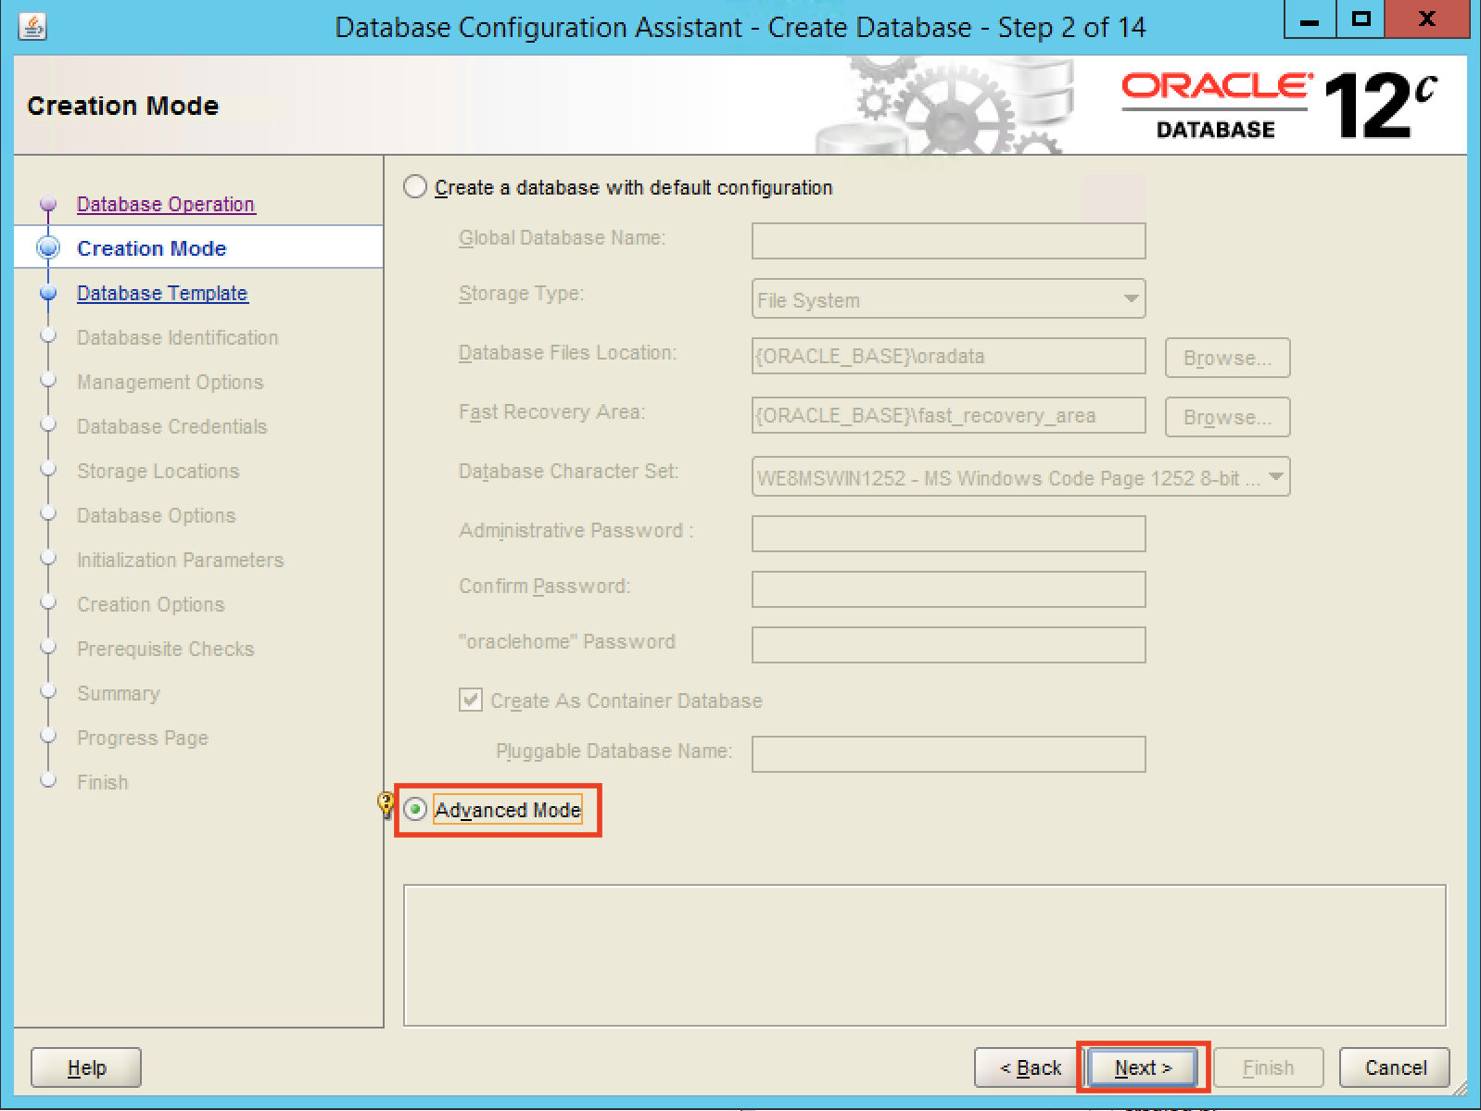Click Management Options step in sidebar
This screenshot has height=1111, width=1481.
click(170, 382)
